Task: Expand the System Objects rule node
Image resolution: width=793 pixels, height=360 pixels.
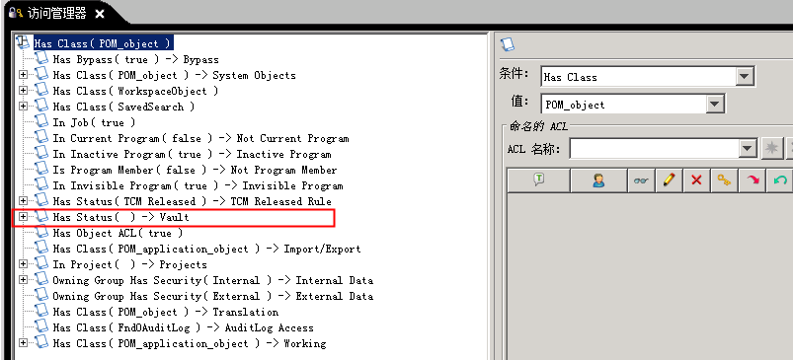Action: click(23, 75)
